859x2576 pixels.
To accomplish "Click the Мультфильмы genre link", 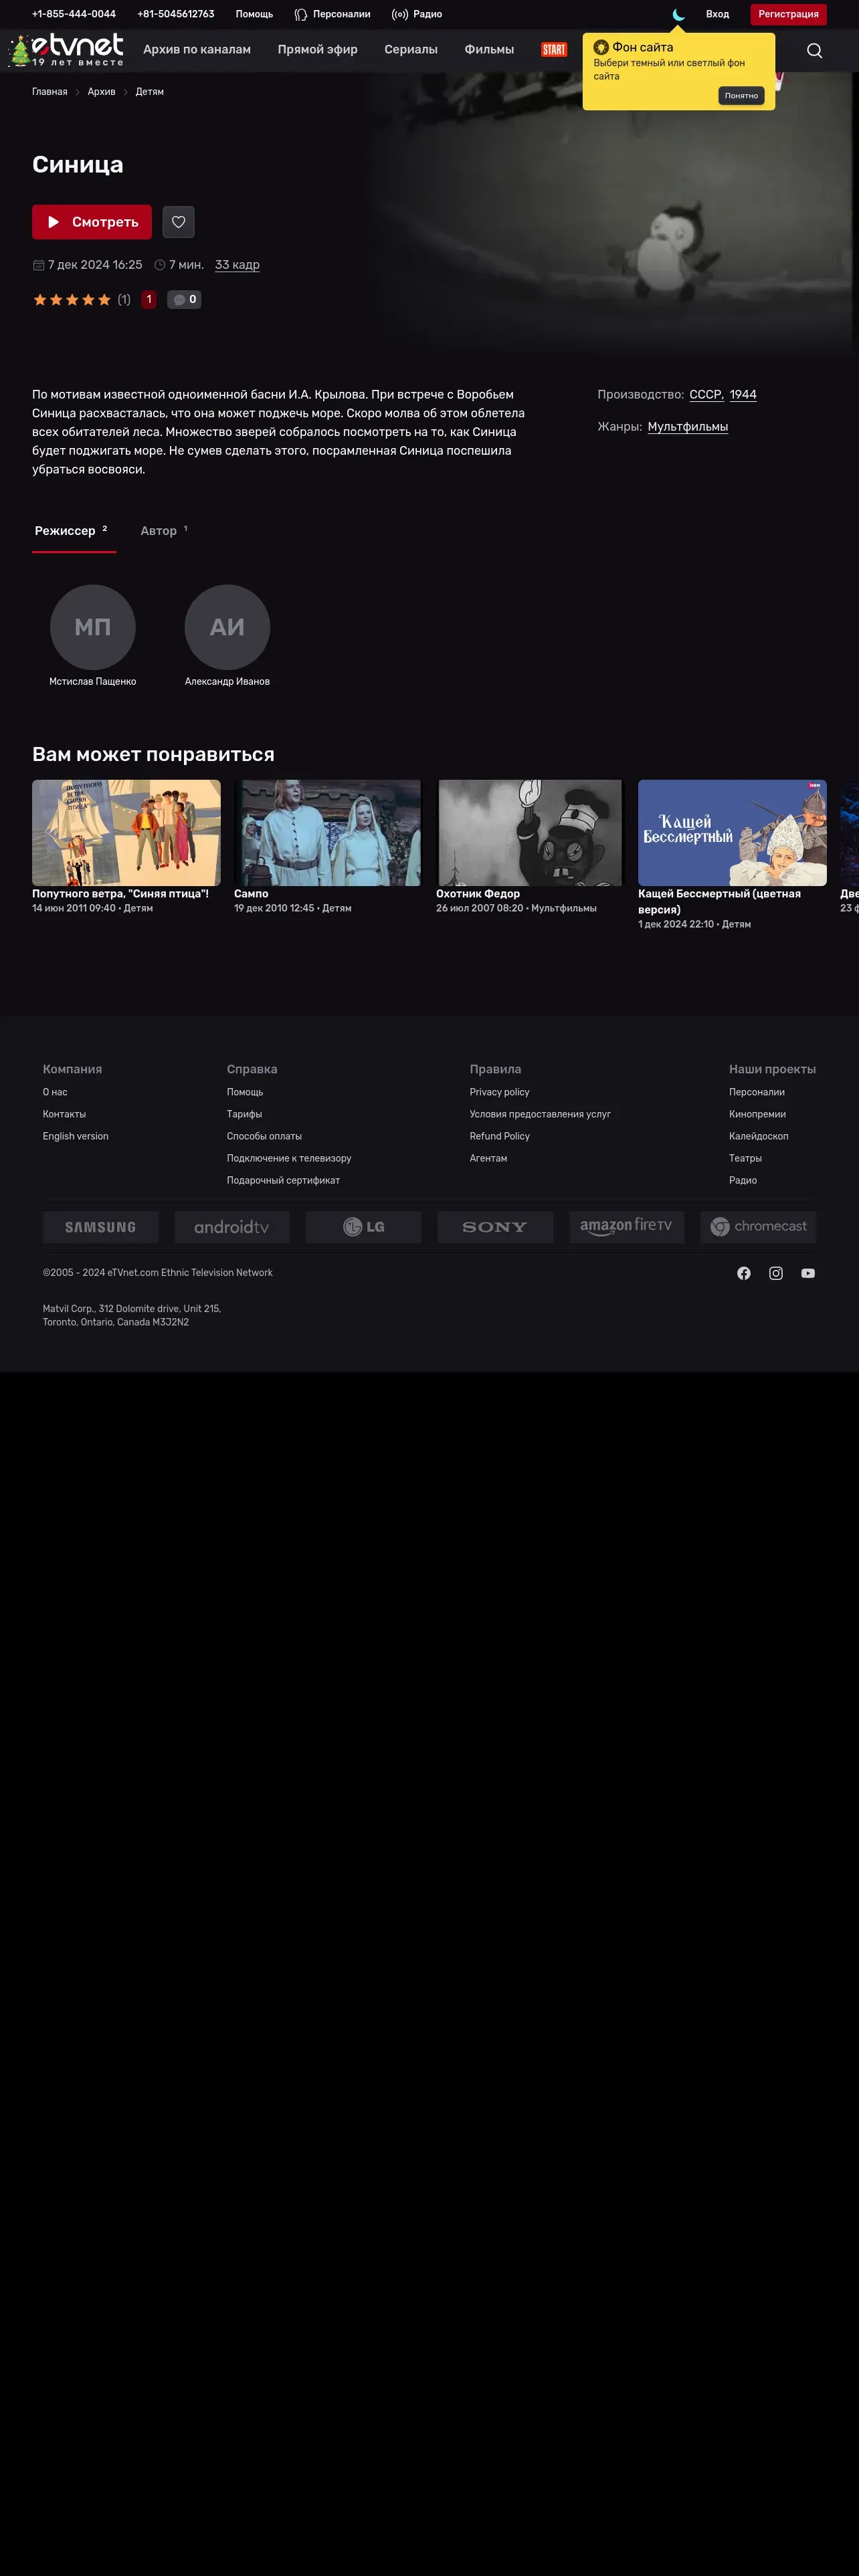I will pyautogui.click(x=688, y=427).
